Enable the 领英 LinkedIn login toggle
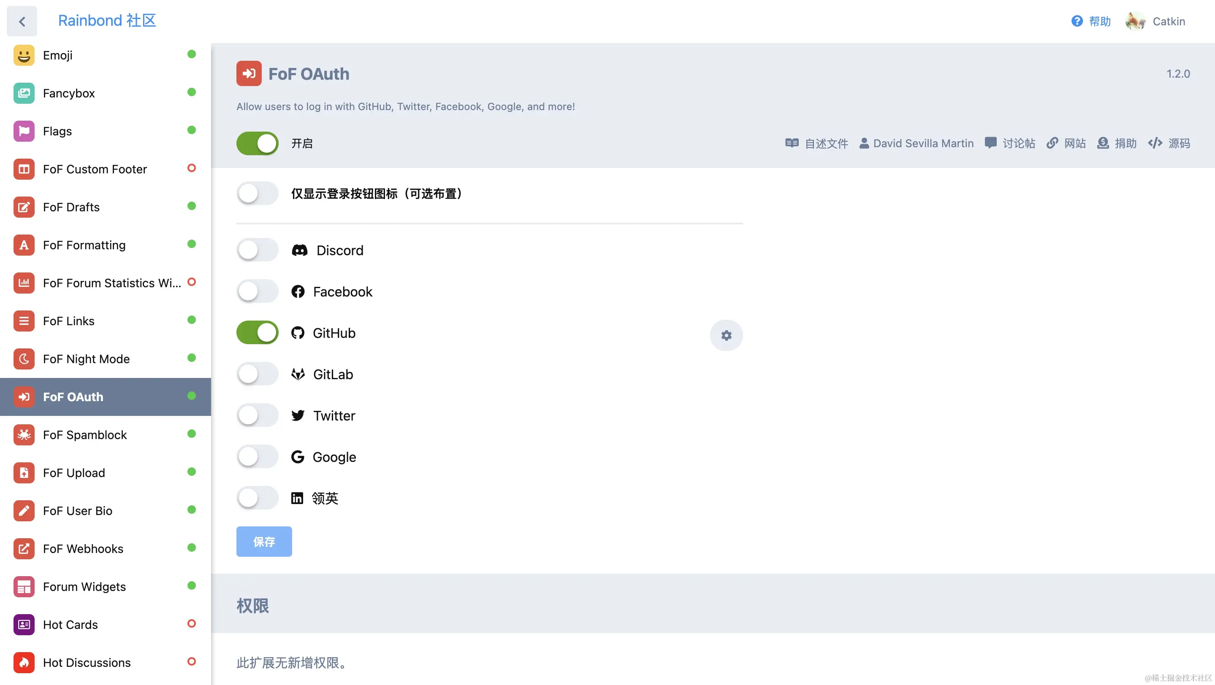The image size is (1215, 685). (x=257, y=498)
